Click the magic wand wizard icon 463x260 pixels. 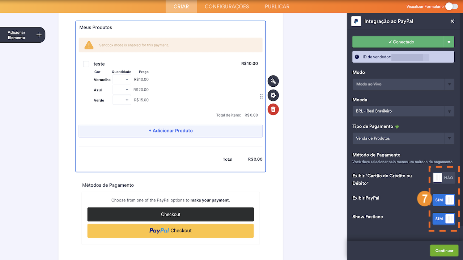point(273,81)
